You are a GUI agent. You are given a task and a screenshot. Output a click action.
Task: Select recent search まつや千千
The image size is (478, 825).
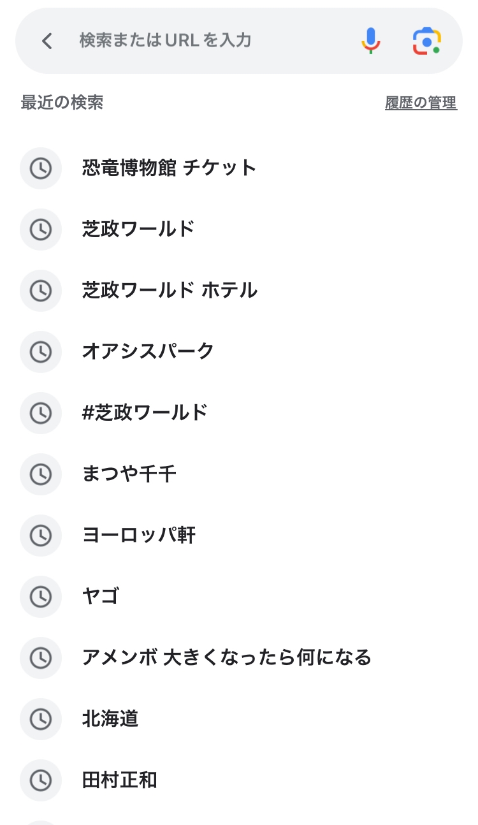pyautogui.click(x=129, y=474)
